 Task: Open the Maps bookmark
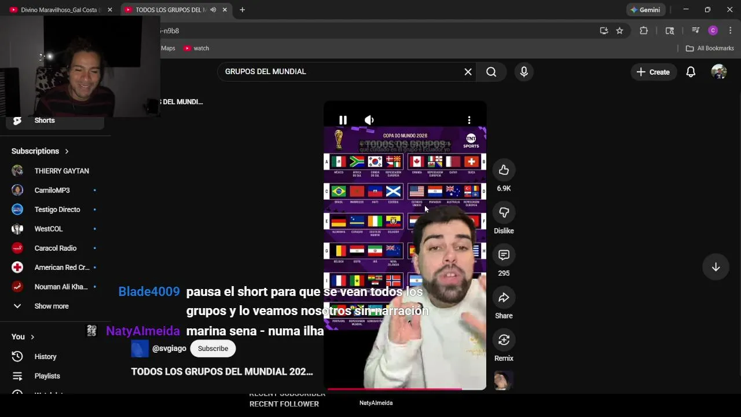(x=168, y=49)
